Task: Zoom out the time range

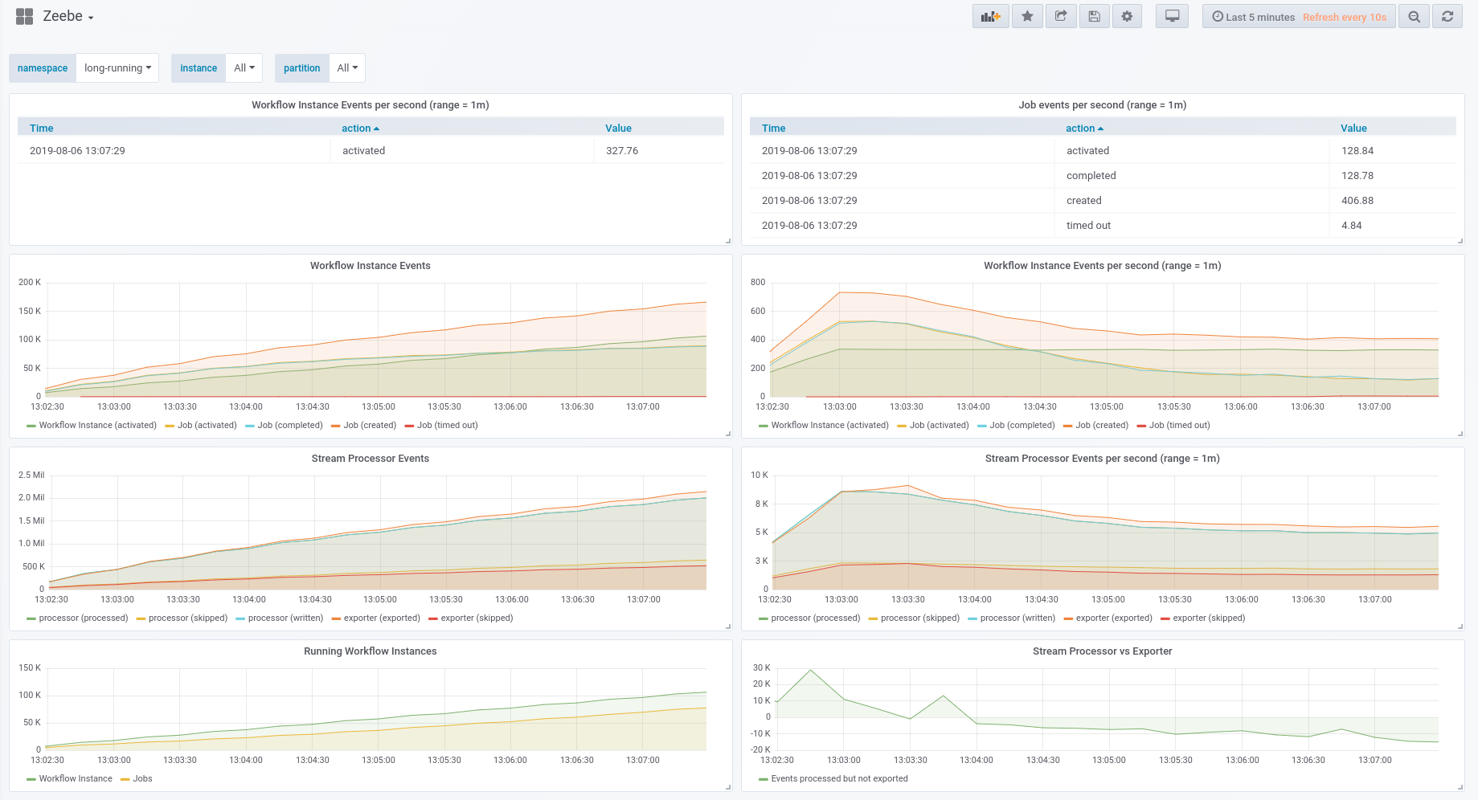Action: [x=1414, y=16]
